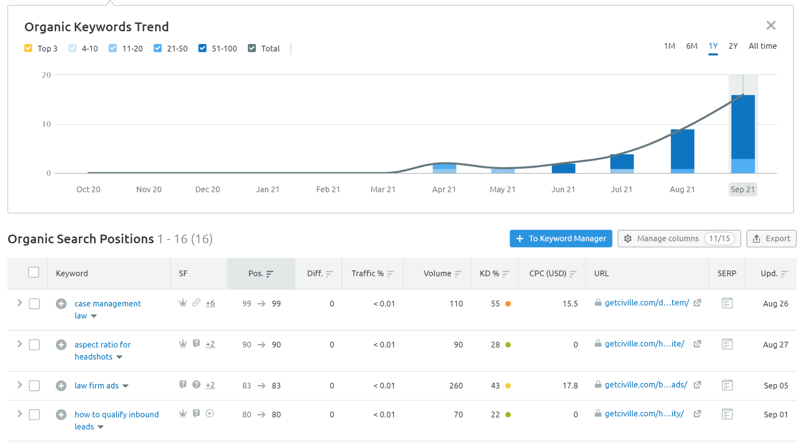The width and height of the screenshot is (805, 447).
Task: Switch trend range to All time
Action: 762,46
